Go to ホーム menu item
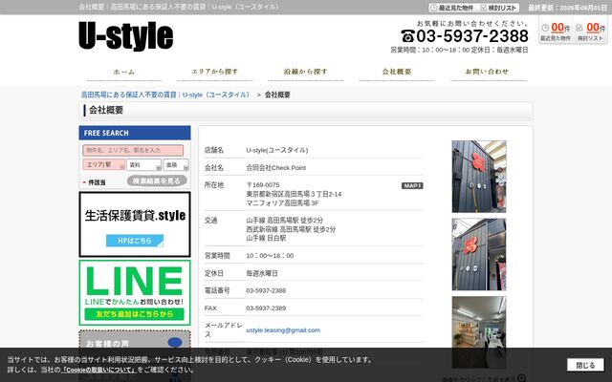This screenshot has height=382, width=612. point(123,72)
